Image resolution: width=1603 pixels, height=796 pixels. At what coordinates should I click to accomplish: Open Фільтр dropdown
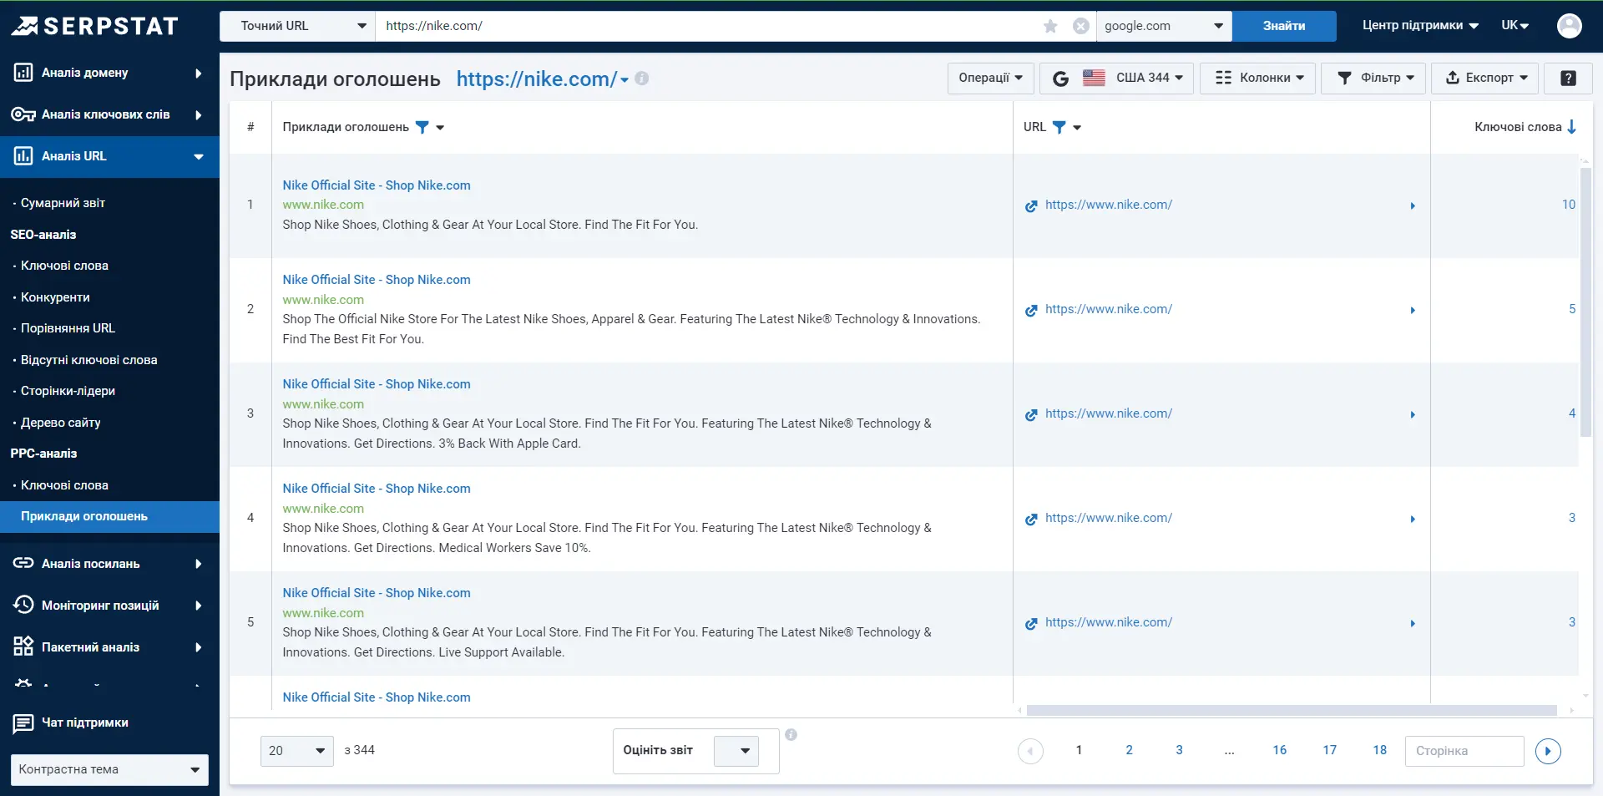(x=1373, y=78)
